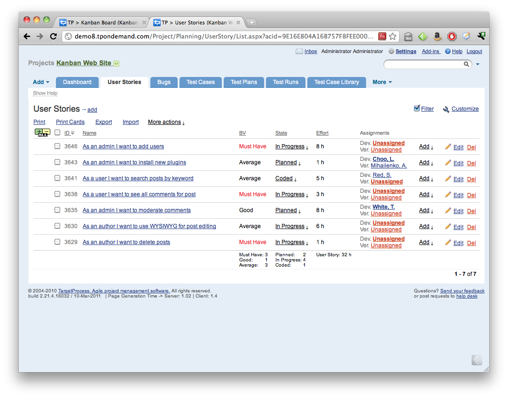Check the box for story 3643

pos(57,162)
